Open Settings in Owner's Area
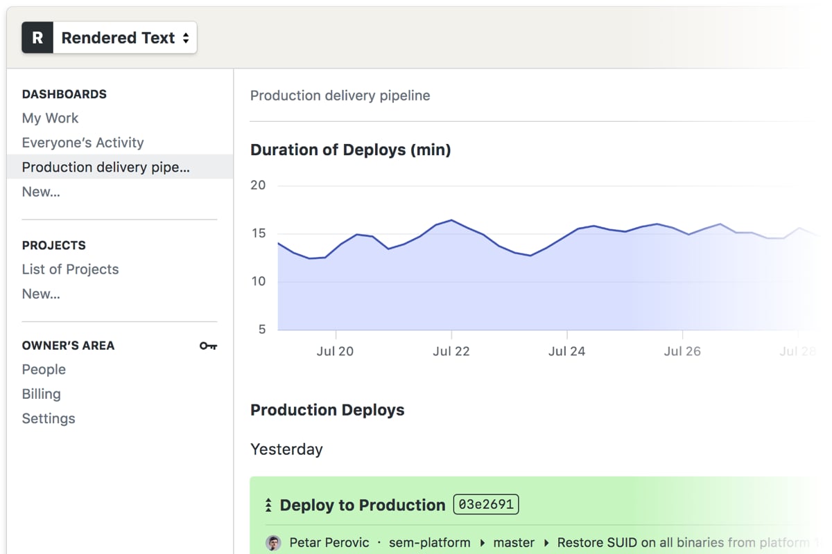The width and height of the screenshot is (832, 554). click(x=48, y=418)
